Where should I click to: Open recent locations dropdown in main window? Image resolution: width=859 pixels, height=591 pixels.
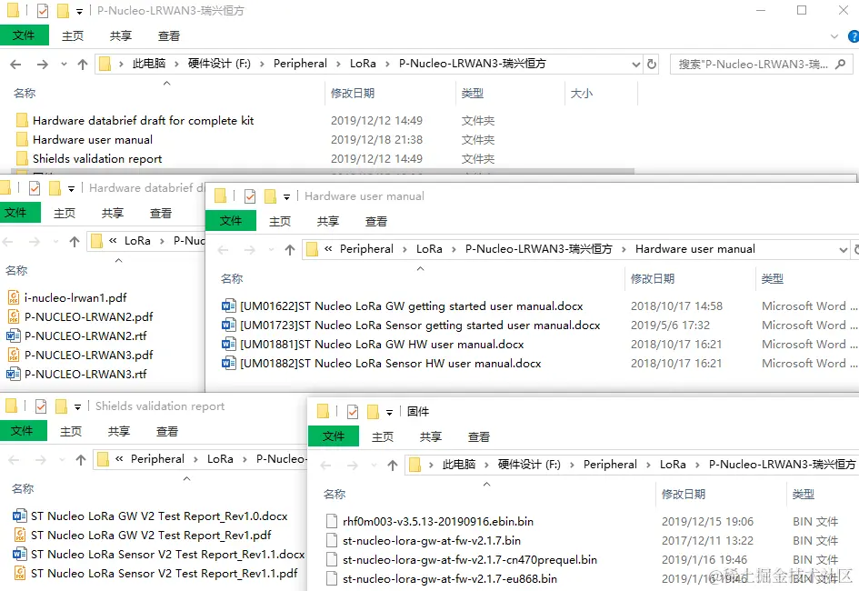point(64,65)
